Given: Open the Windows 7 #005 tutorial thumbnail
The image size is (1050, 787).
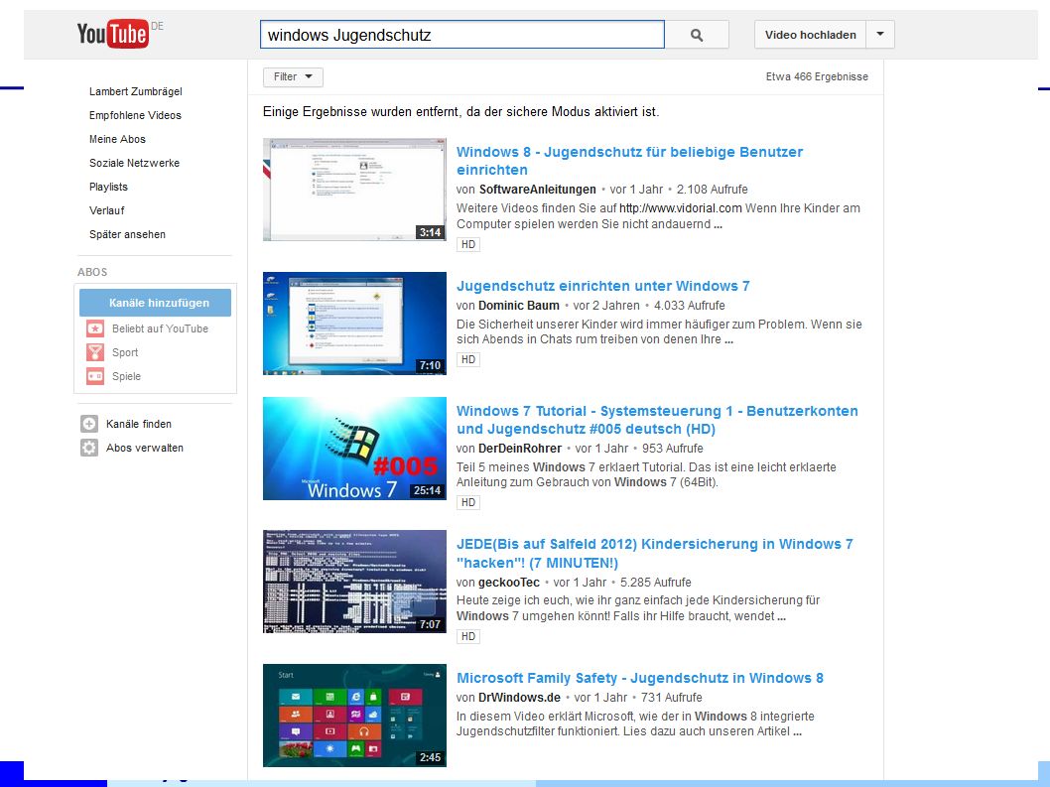Looking at the screenshot, I should tap(354, 449).
